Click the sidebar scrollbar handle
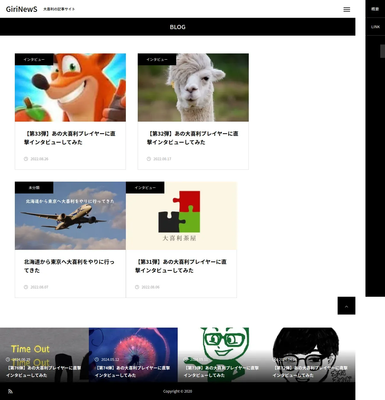The image size is (385, 400). pyautogui.click(x=383, y=51)
